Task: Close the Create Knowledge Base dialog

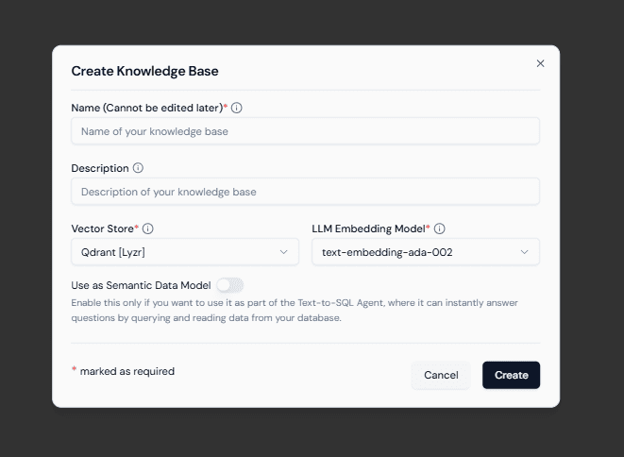Action: pos(540,63)
